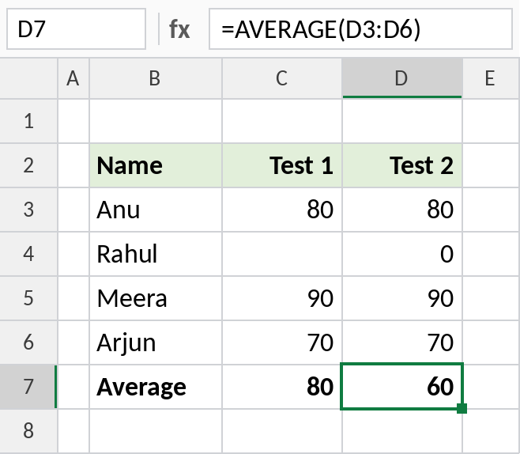
Task: Click the select-all corner box
Action: click(x=28, y=78)
